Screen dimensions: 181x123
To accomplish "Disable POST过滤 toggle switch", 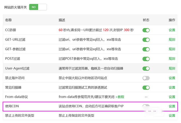I will pos(146,59).
